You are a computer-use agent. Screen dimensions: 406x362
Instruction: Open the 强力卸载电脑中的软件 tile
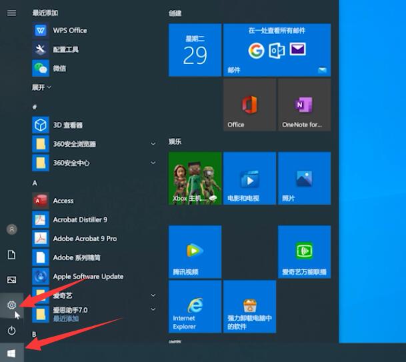click(x=249, y=307)
